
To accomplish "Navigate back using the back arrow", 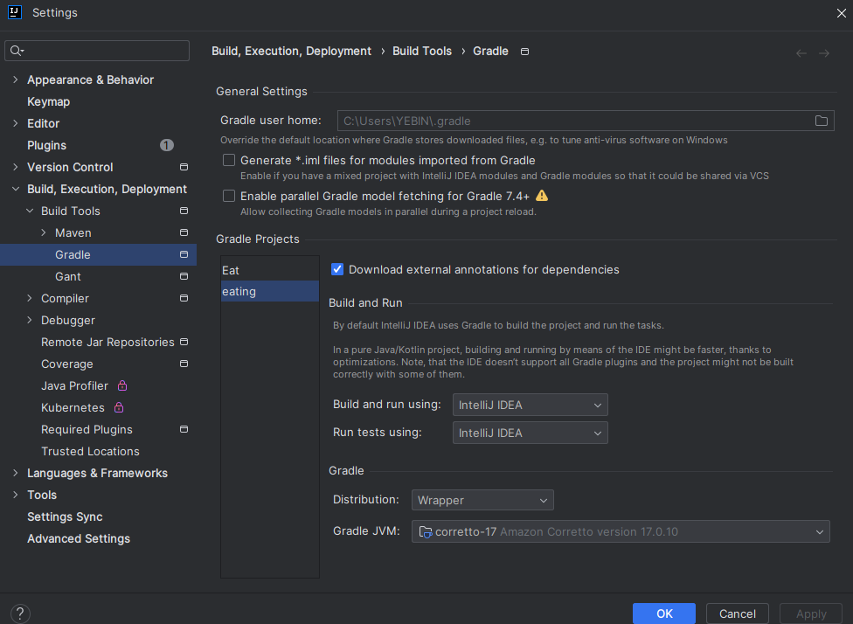I will pos(801,52).
